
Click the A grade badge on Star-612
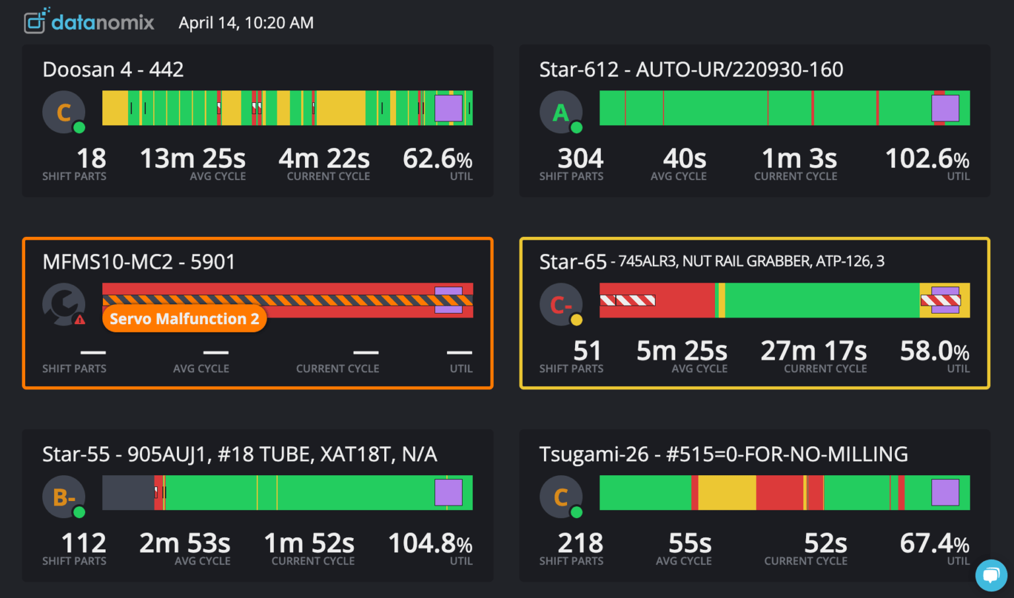[x=560, y=112]
